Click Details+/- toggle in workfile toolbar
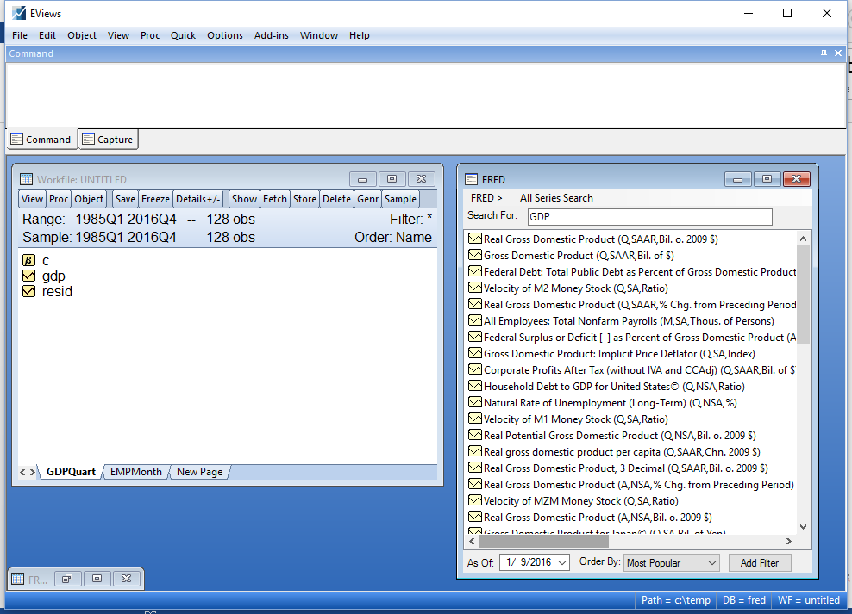The height and width of the screenshot is (614, 852). (198, 199)
